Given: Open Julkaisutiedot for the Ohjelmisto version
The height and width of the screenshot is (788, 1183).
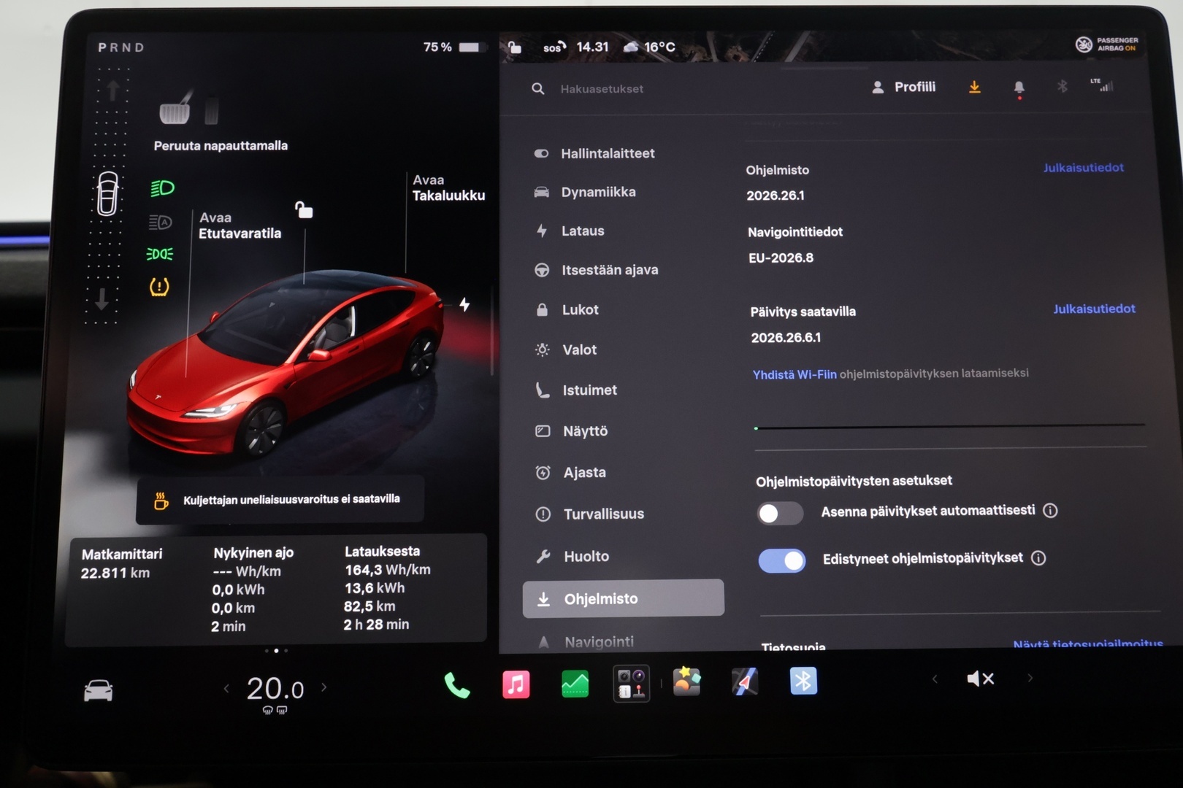Looking at the screenshot, I should (x=1083, y=168).
